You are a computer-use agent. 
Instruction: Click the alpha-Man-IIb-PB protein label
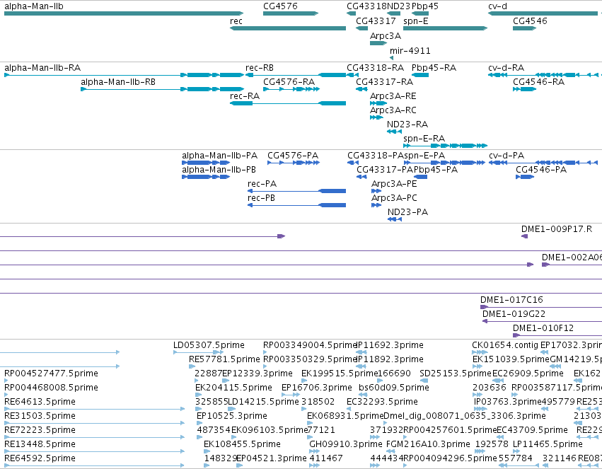219,170
